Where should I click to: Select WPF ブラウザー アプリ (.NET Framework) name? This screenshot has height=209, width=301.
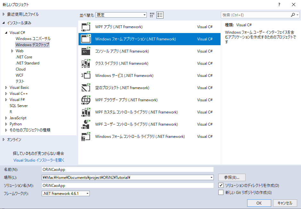tap(126, 100)
